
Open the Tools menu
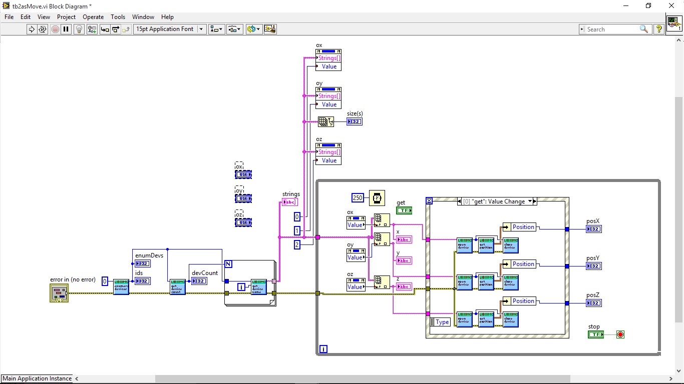[118, 17]
